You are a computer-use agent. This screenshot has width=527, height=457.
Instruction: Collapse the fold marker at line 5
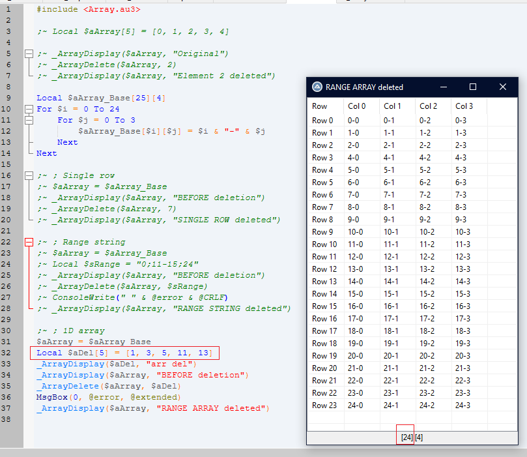29,53
